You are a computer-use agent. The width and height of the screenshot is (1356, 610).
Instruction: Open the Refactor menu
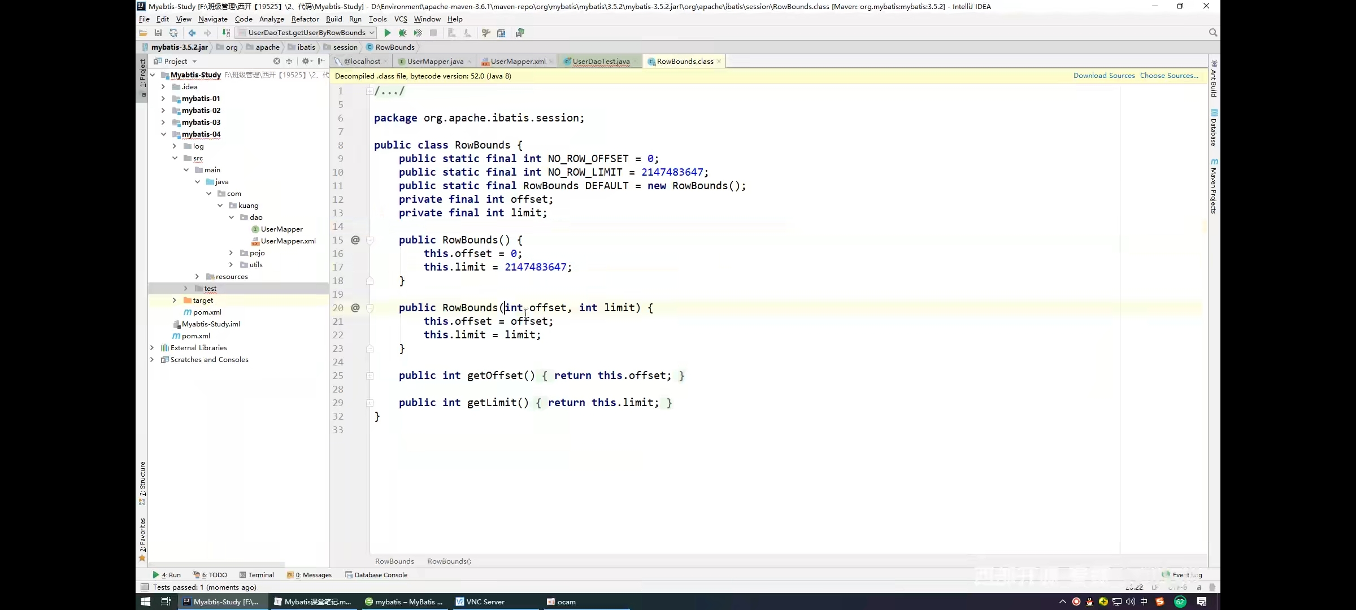point(305,19)
